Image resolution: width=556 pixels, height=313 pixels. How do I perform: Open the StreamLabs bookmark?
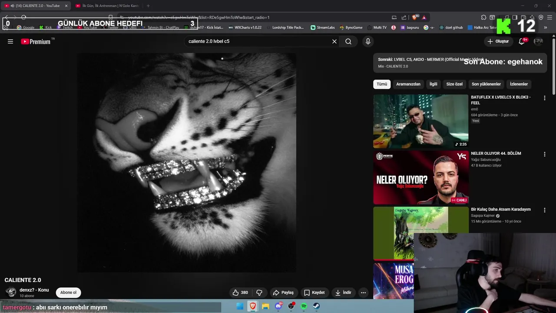tap(323, 27)
